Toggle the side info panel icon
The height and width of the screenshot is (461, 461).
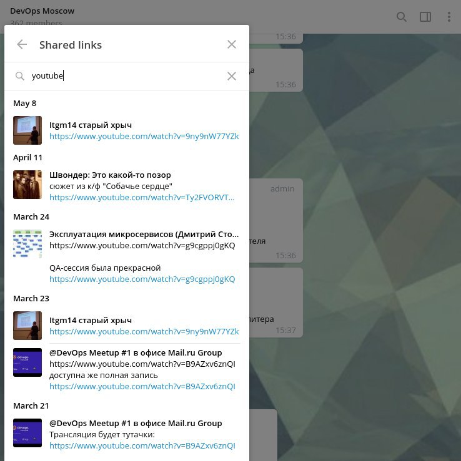pyautogui.click(x=425, y=17)
